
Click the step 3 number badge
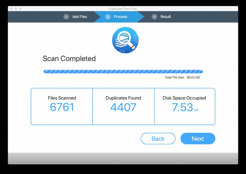[154, 17]
